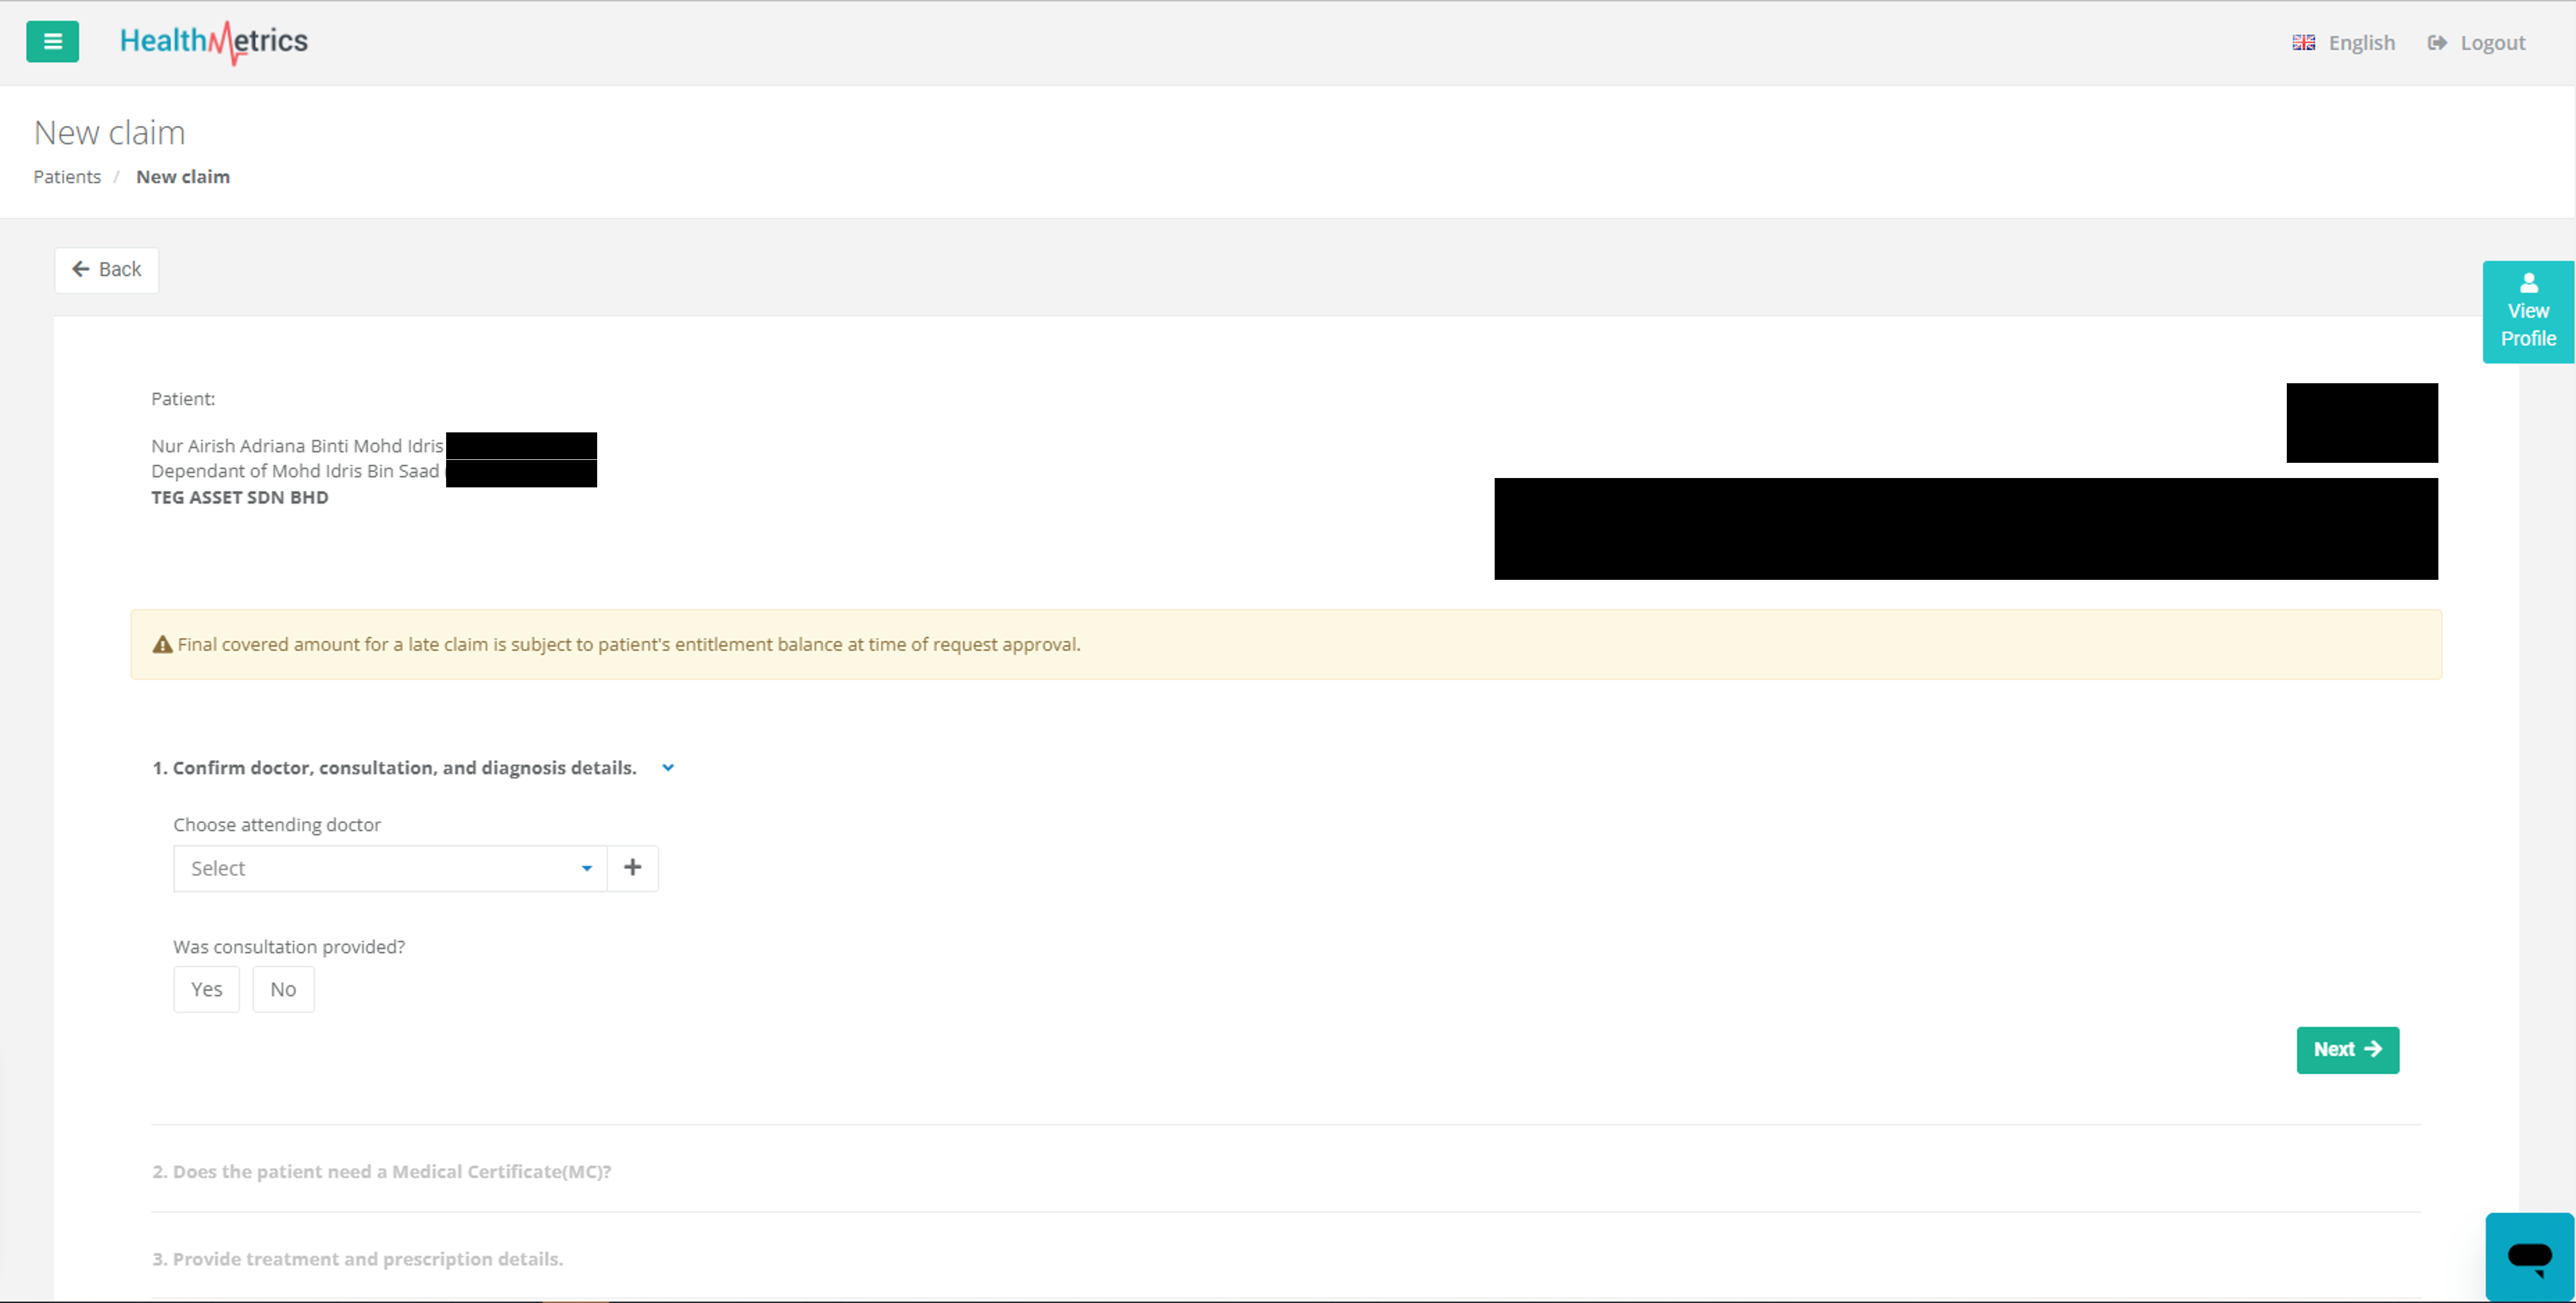2576x1303 pixels.
Task: Click the View Profile person icon
Action: point(2528,283)
